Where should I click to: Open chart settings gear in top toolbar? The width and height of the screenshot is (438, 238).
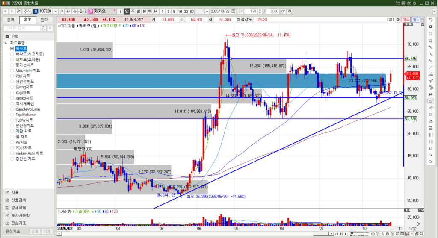click(x=290, y=11)
